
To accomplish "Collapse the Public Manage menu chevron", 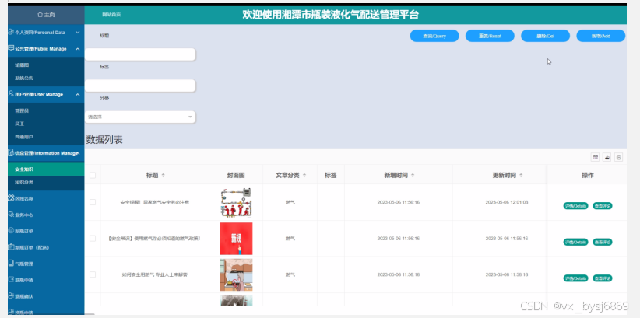I will [77, 49].
